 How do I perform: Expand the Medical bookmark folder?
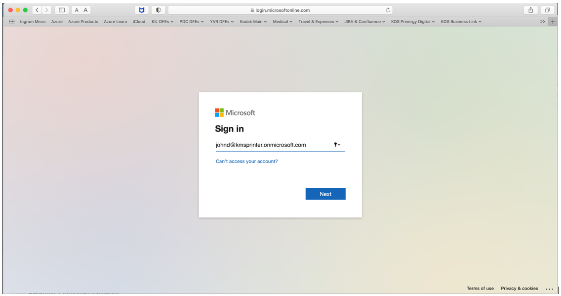[282, 21]
